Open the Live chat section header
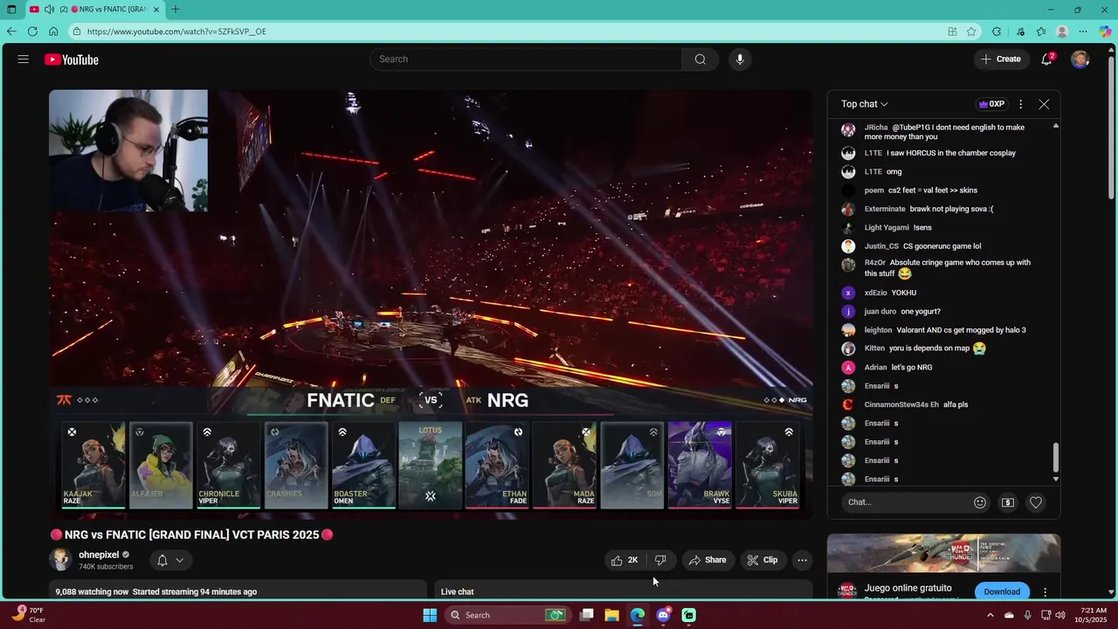This screenshot has height=629, width=1118. [x=457, y=591]
